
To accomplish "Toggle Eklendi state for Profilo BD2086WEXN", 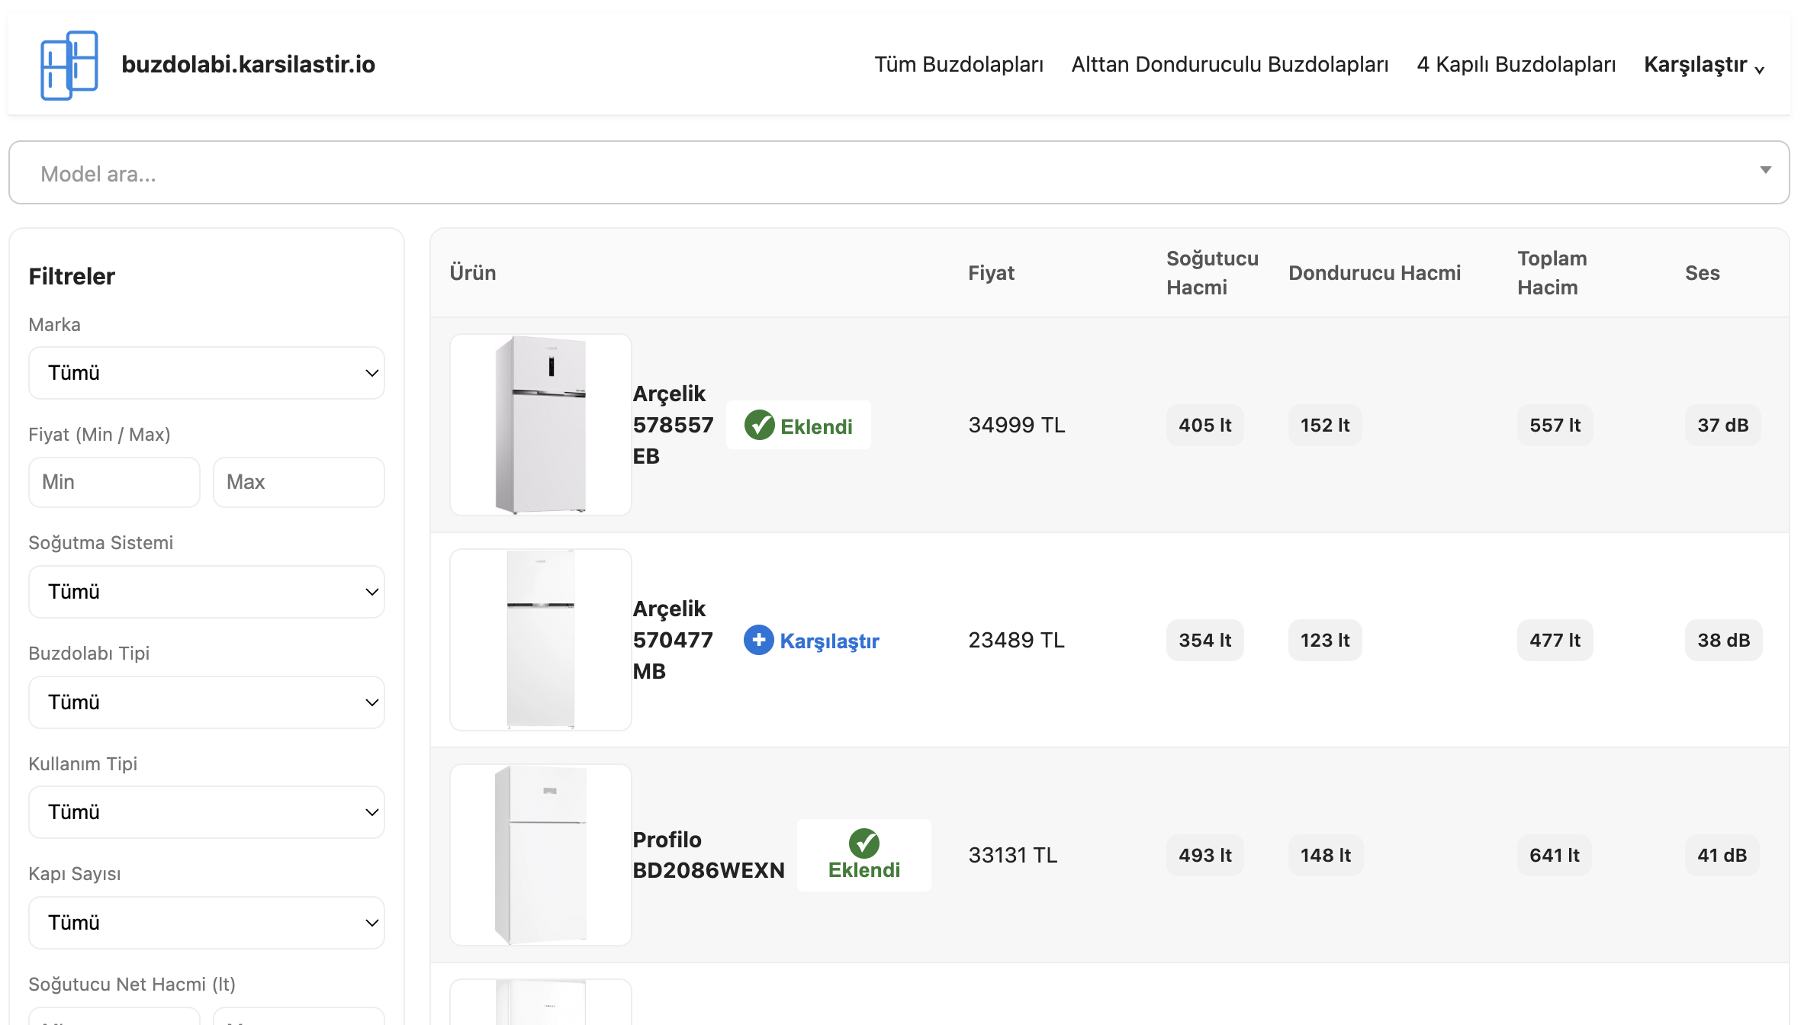I will [863, 854].
